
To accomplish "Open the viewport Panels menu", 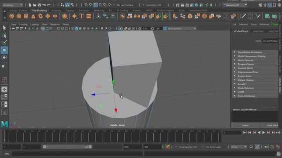I will click(66, 25).
